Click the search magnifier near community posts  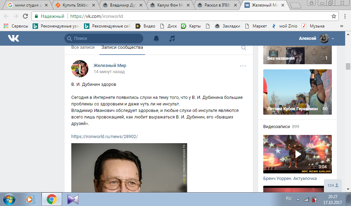(x=244, y=48)
